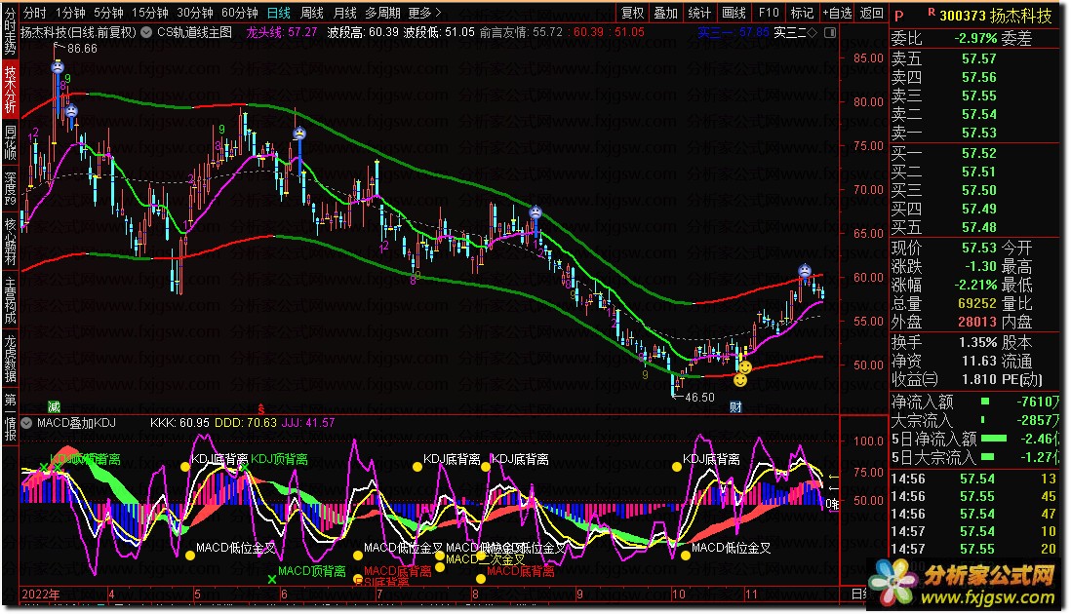Click the 总量 value 69252
This screenshot has height=614, width=1071.
tap(976, 303)
